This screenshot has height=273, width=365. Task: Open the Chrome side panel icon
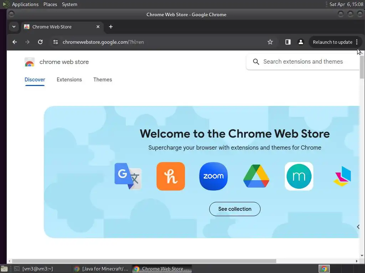click(x=288, y=42)
